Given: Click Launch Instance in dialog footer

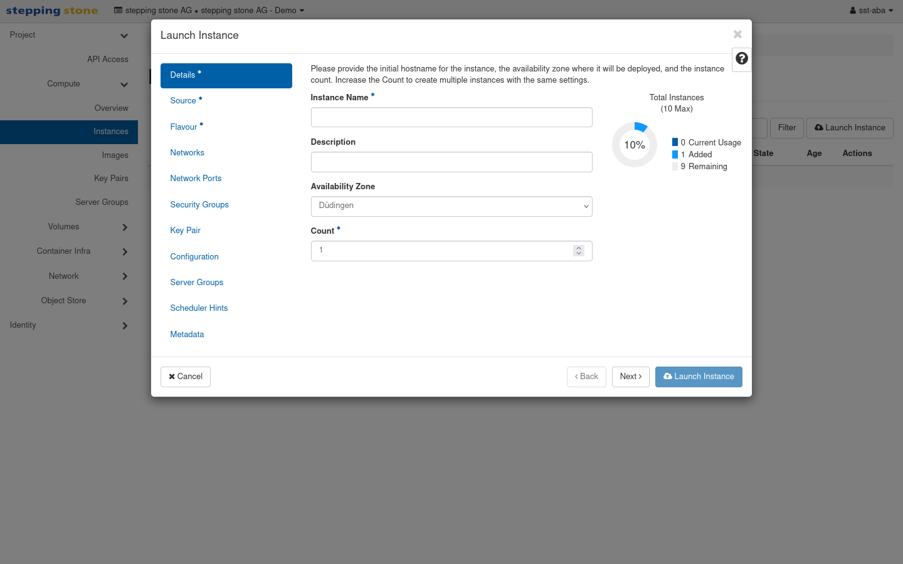Looking at the screenshot, I should tap(699, 377).
